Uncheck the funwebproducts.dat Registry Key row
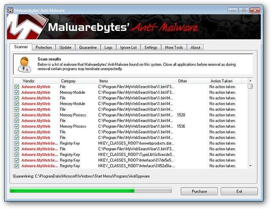271x209 pixels. click(17, 144)
